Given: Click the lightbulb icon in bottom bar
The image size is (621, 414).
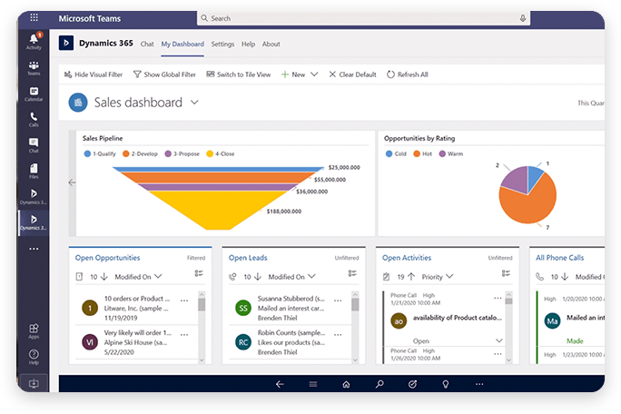Looking at the screenshot, I should tap(445, 384).
